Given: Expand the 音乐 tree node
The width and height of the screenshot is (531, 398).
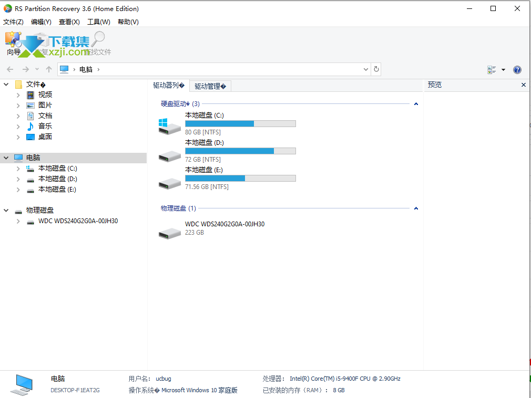Looking at the screenshot, I should [18, 127].
